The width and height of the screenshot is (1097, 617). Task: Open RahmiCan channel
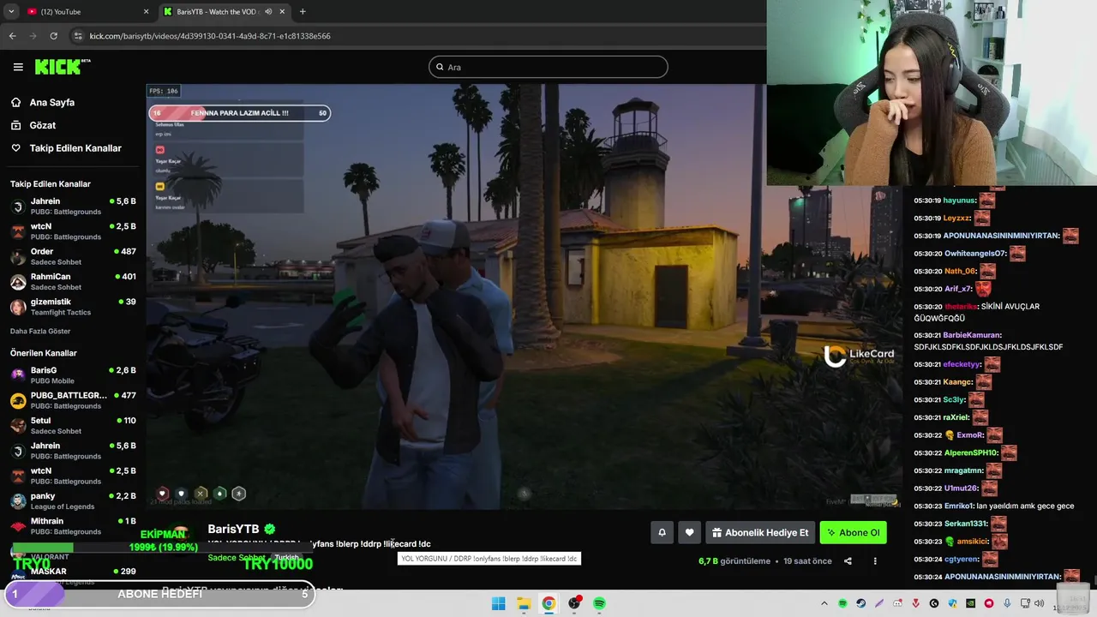click(x=73, y=282)
